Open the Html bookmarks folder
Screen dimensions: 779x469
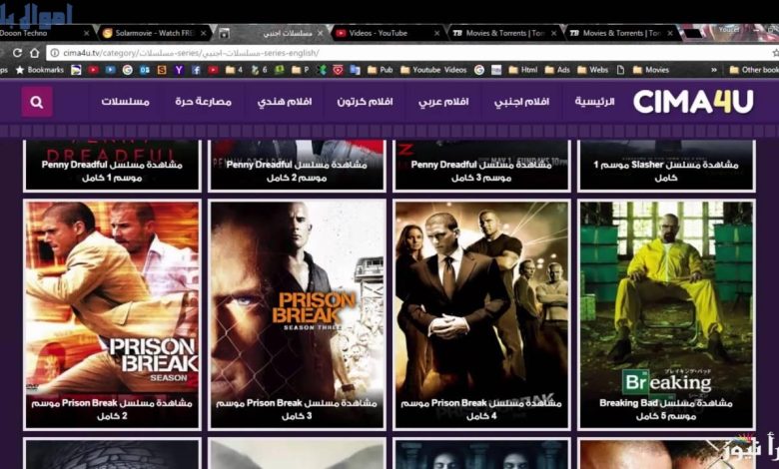523,70
